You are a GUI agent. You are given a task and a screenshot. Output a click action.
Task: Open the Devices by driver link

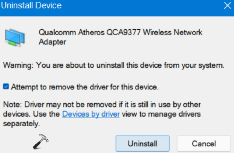pos(91,114)
